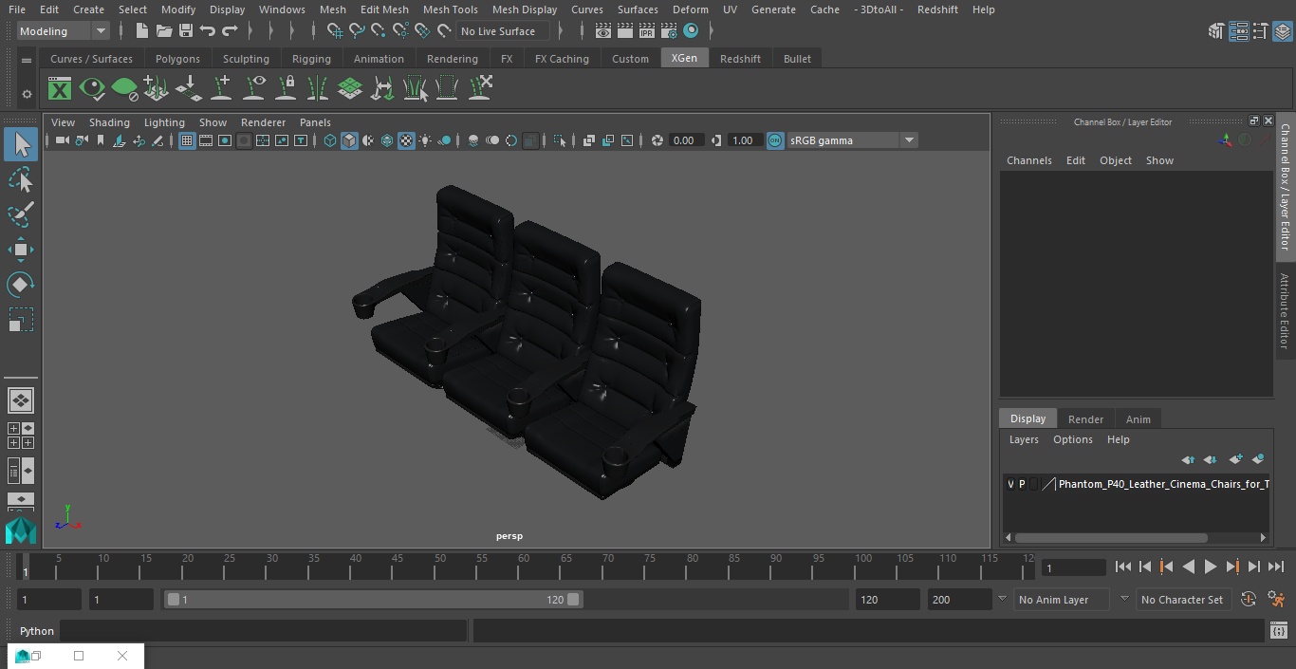
Task: Select the Rotate tool in the toolbox
Action: tap(20, 285)
